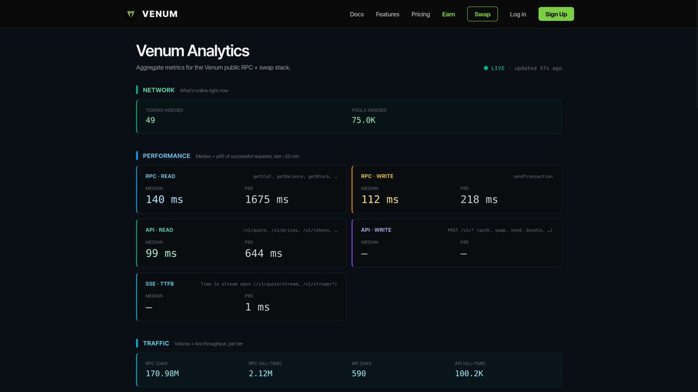Image resolution: width=698 pixels, height=392 pixels.
Task: Click the SSE · TTFB card title
Action: pyautogui.click(x=159, y=284)
